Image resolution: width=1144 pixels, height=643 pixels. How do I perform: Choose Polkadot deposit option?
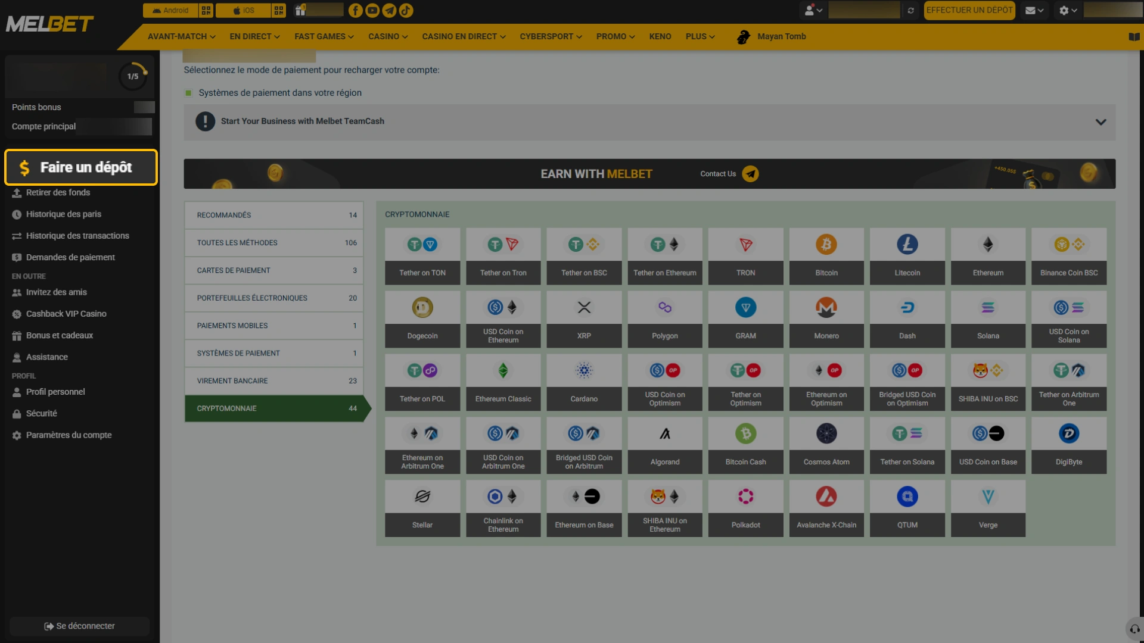[x=745, y=508]
